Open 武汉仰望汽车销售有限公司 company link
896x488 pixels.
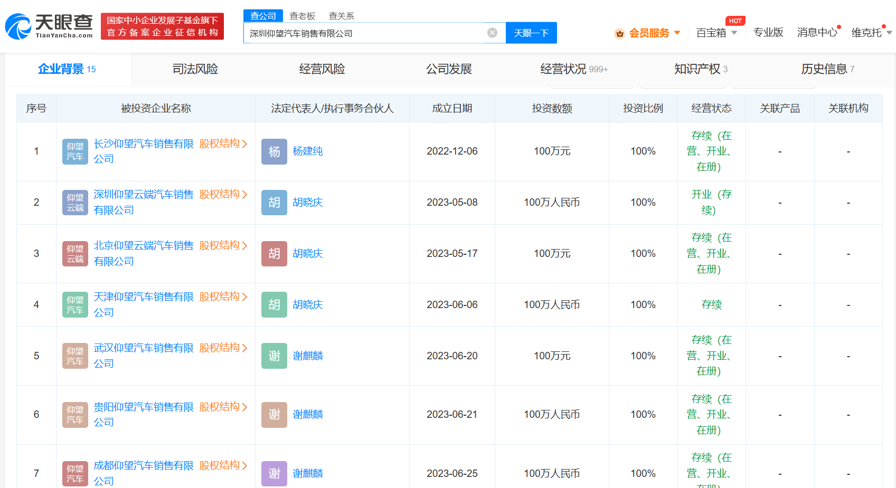point(144,356)
